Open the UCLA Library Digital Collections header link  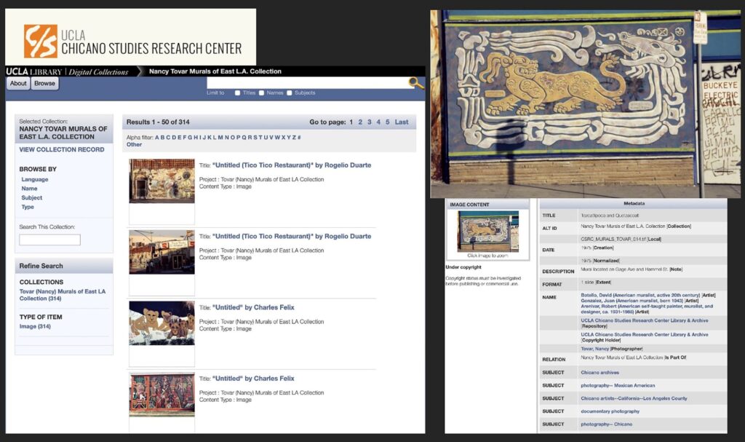68,72
